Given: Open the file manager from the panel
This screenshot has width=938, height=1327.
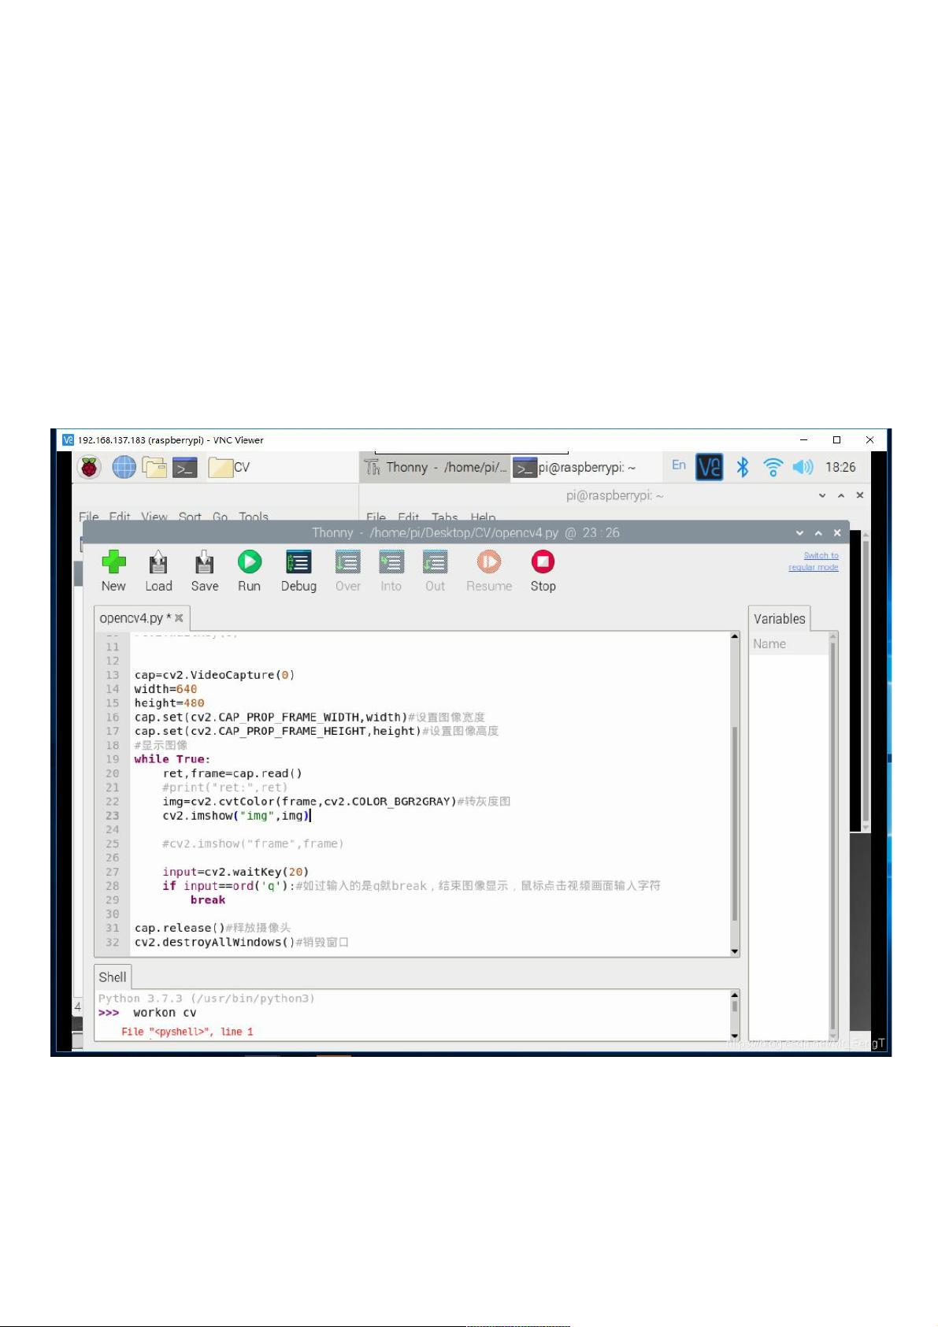Looking at the screenshot, I should tap(154, 467).
